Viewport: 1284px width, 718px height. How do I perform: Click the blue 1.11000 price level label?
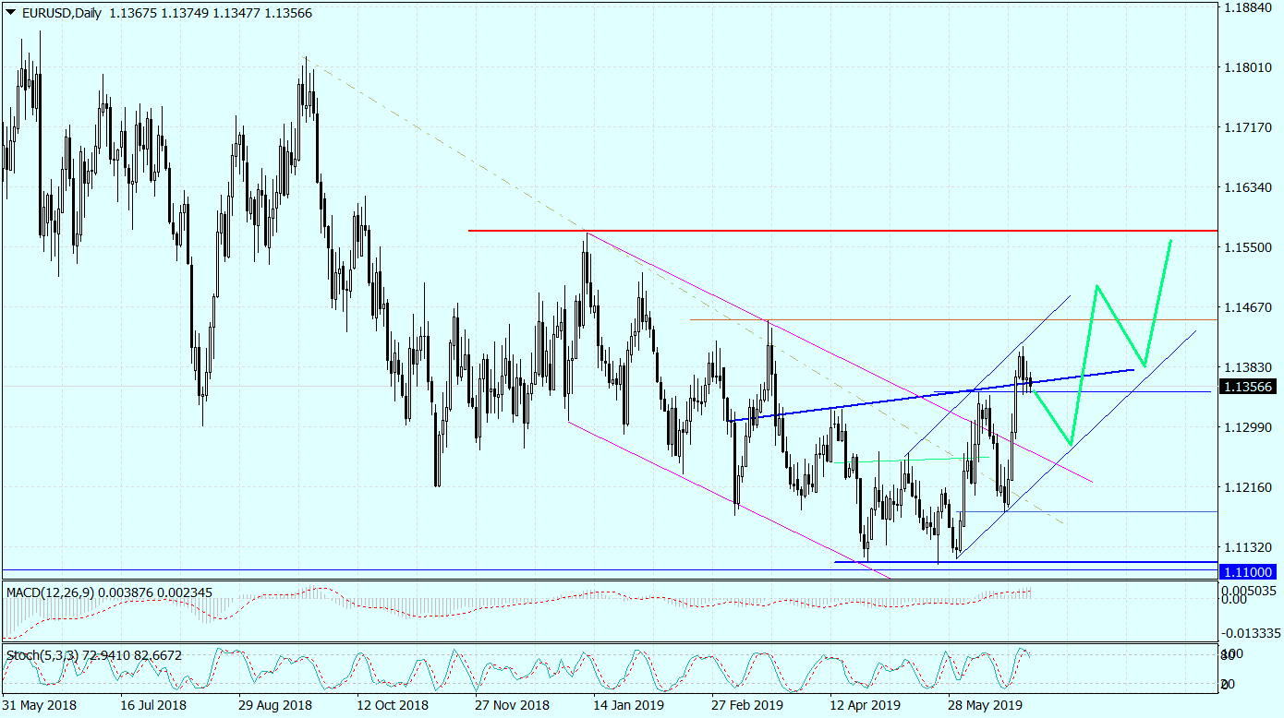pos(1250,572)
